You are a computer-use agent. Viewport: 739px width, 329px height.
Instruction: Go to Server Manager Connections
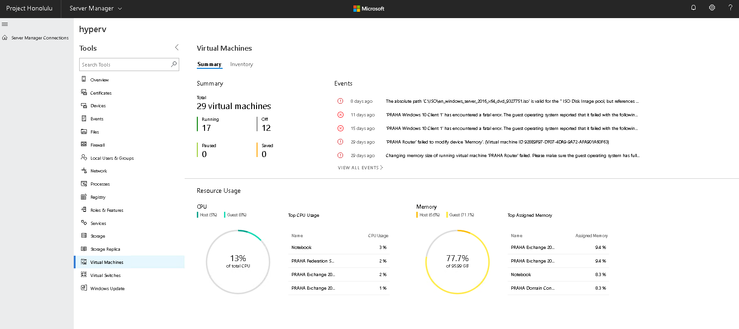(x=40, y=38)
